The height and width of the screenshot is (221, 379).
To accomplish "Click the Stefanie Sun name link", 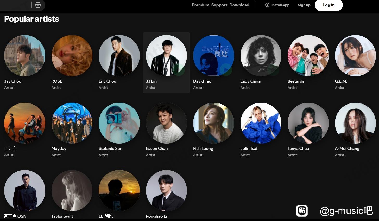I will pyautogui.click(x=110, y=148).
